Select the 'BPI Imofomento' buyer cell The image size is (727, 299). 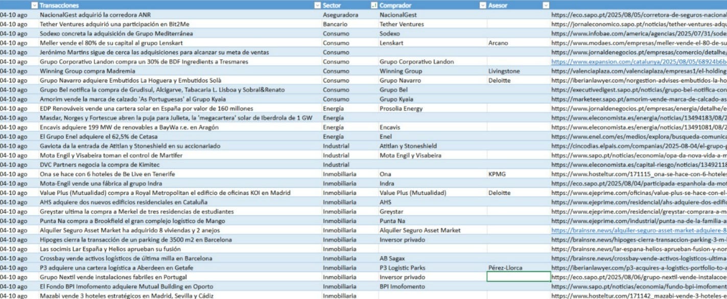[x=432, y=286]
